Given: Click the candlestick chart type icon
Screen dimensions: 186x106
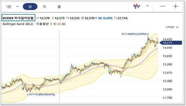Looking at the screenshot, I should click(137, 6).
